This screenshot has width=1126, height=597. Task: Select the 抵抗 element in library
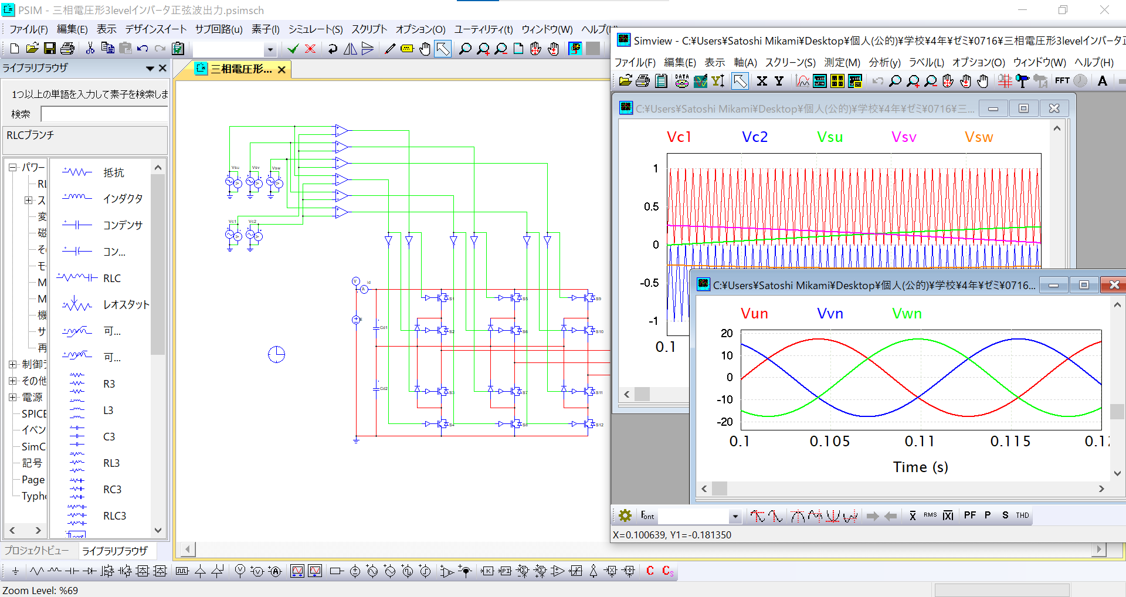[113, 172]
